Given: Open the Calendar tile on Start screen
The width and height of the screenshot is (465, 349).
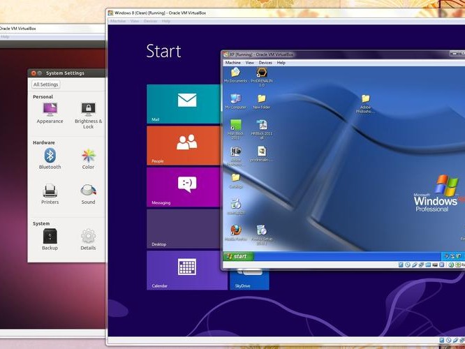Looking at the screenshot, I should tap(187, 270).
